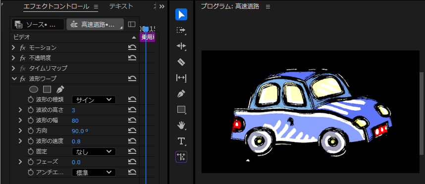Select the Hand tool

point(181,125)
